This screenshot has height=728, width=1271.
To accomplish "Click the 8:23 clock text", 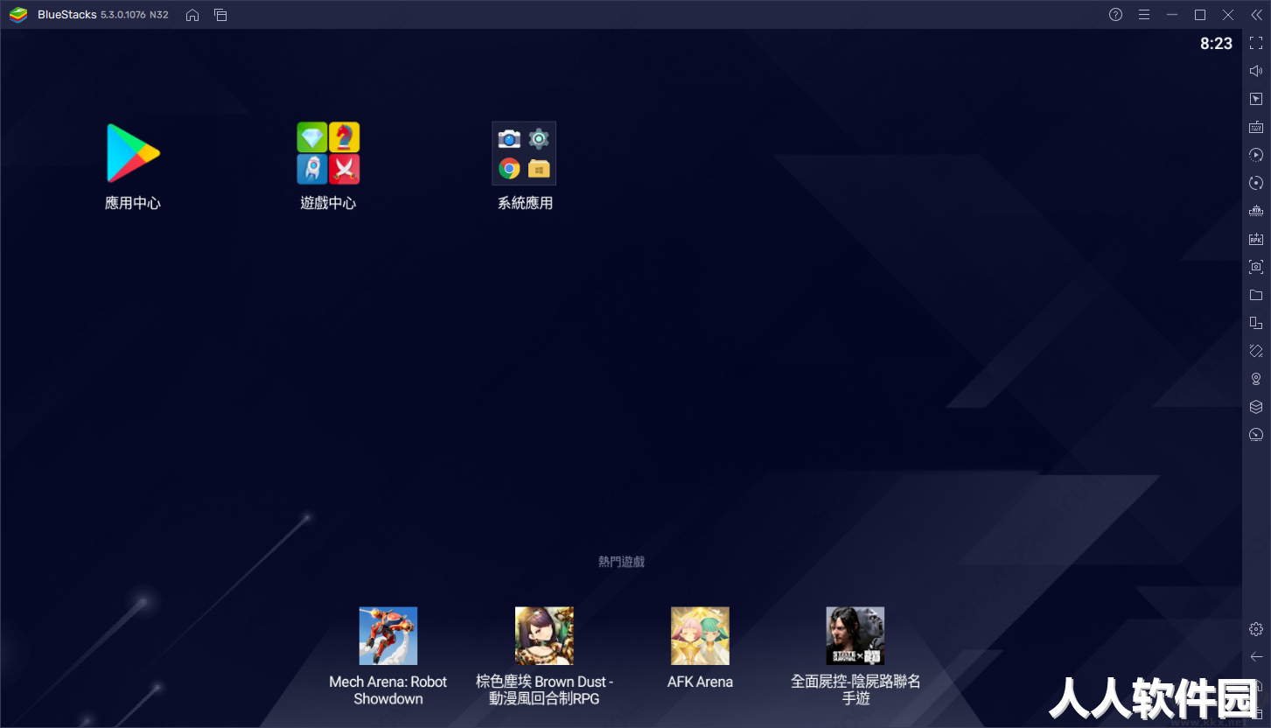I will (1216, 44).
